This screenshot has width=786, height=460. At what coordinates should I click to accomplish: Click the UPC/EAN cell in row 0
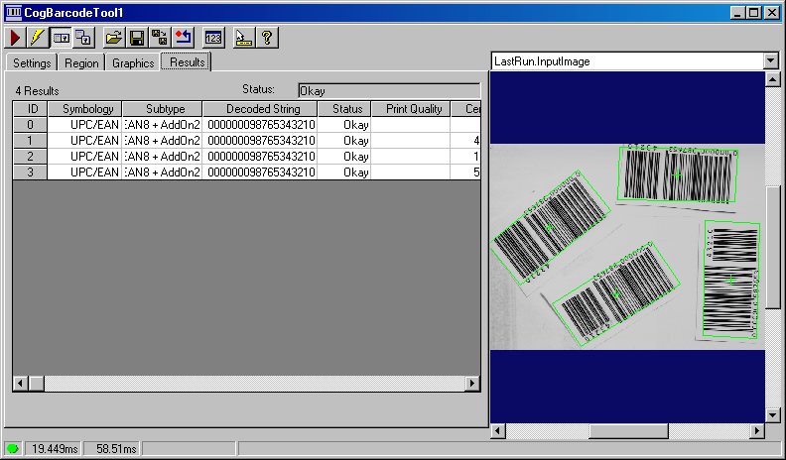(84, 125)
